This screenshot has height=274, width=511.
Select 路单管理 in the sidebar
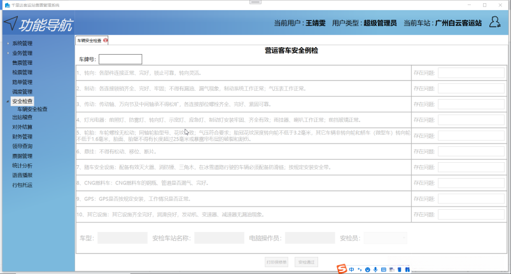22,82
